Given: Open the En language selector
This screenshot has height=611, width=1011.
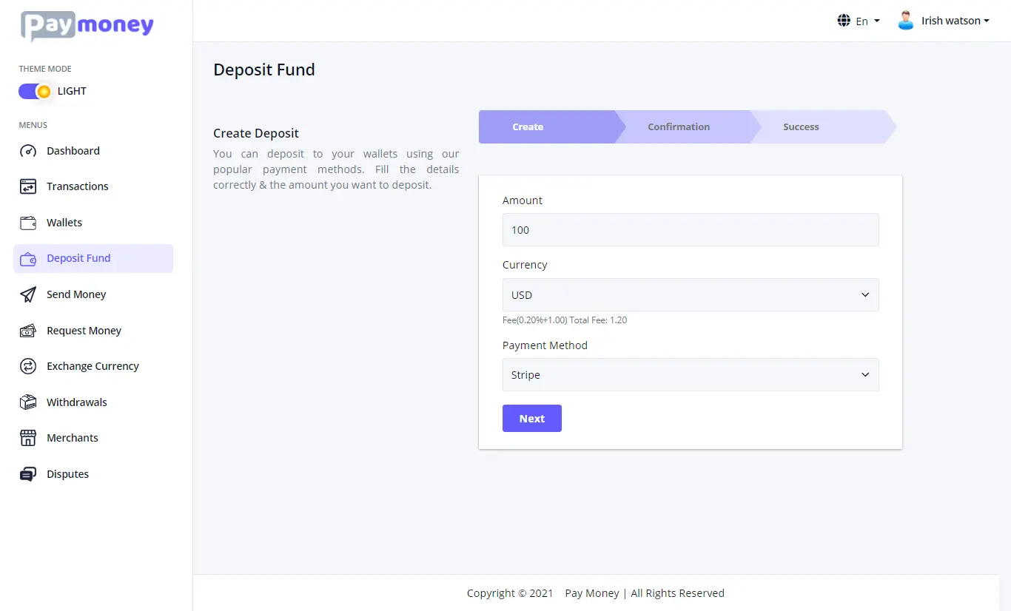Looking at the screenshot, I should click(859, 21).
